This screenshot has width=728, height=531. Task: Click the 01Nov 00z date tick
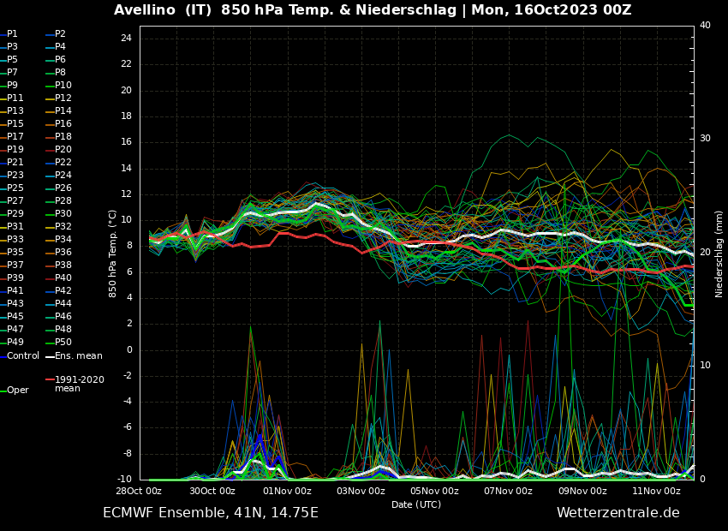tap(287, 491)
